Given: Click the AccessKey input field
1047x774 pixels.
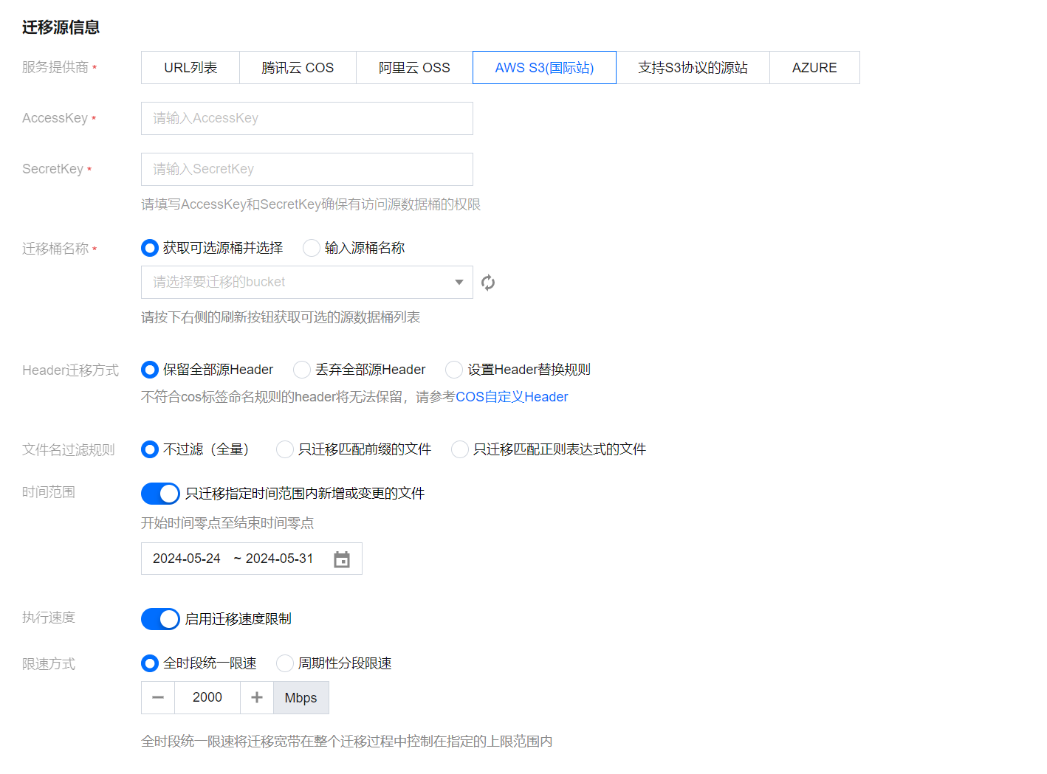Looking at the screenshot, I should pos(306,119).
